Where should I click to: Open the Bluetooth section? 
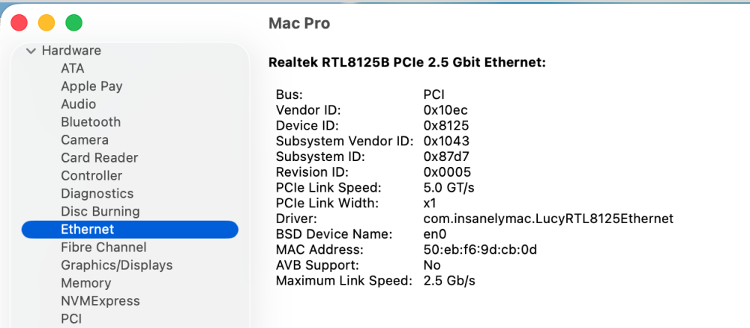[91, 122]
